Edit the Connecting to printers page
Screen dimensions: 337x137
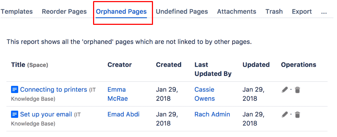pyautogui.click(x=285, y=90)
